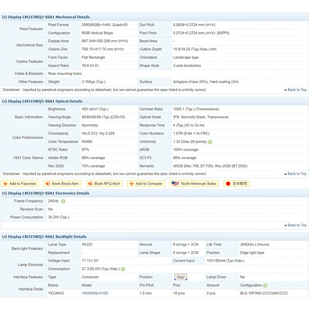Select the "1.0 mm" pin pitch value
The height and width of the screenshot is (309, 309).
(x=146, y=293)
